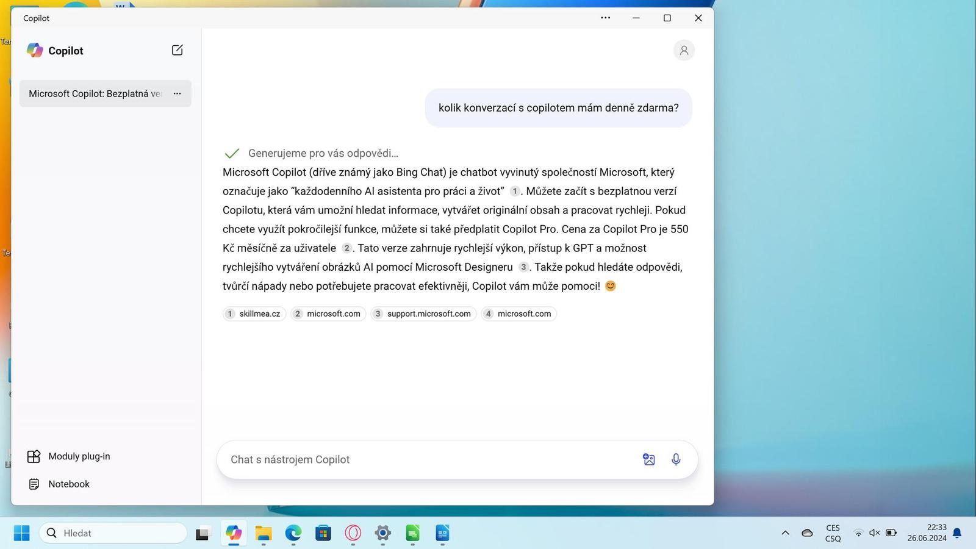Open the blue document app in taskbar

[x=442, y=534]
